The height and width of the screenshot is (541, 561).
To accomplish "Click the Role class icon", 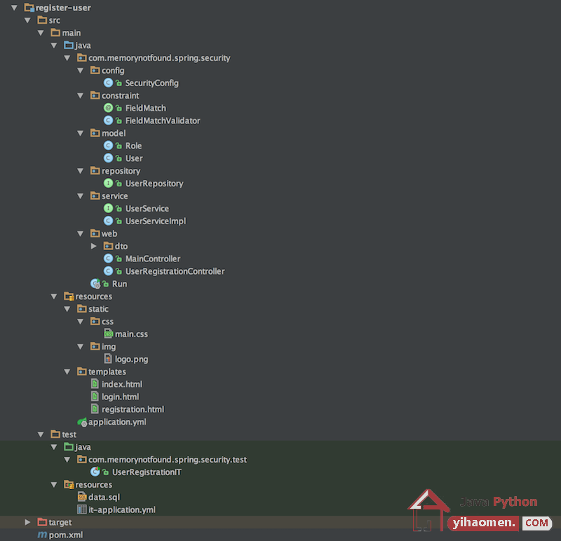I will coord(108,146).
